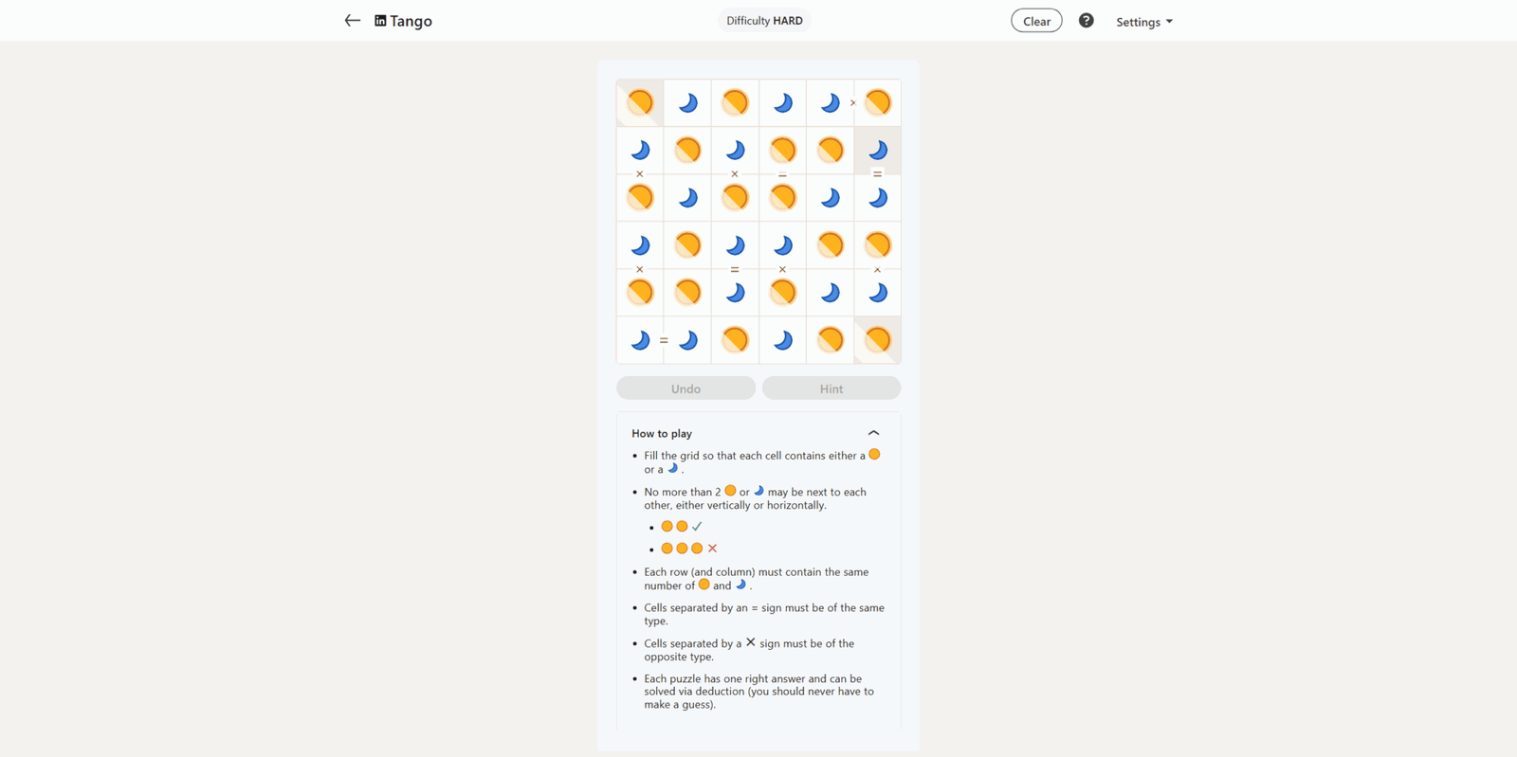Click the Undo button
Viewport: 1517px width, 757px height.
685,388
